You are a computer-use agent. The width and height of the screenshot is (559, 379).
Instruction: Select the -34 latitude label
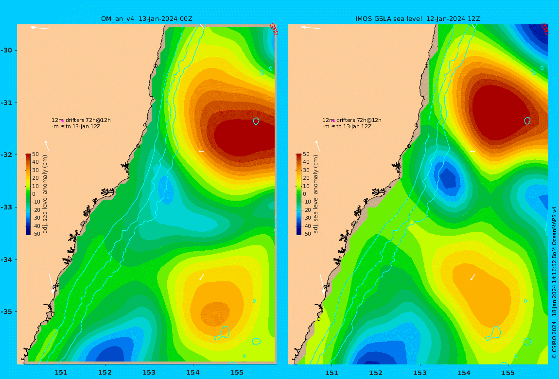click(6, 259)
